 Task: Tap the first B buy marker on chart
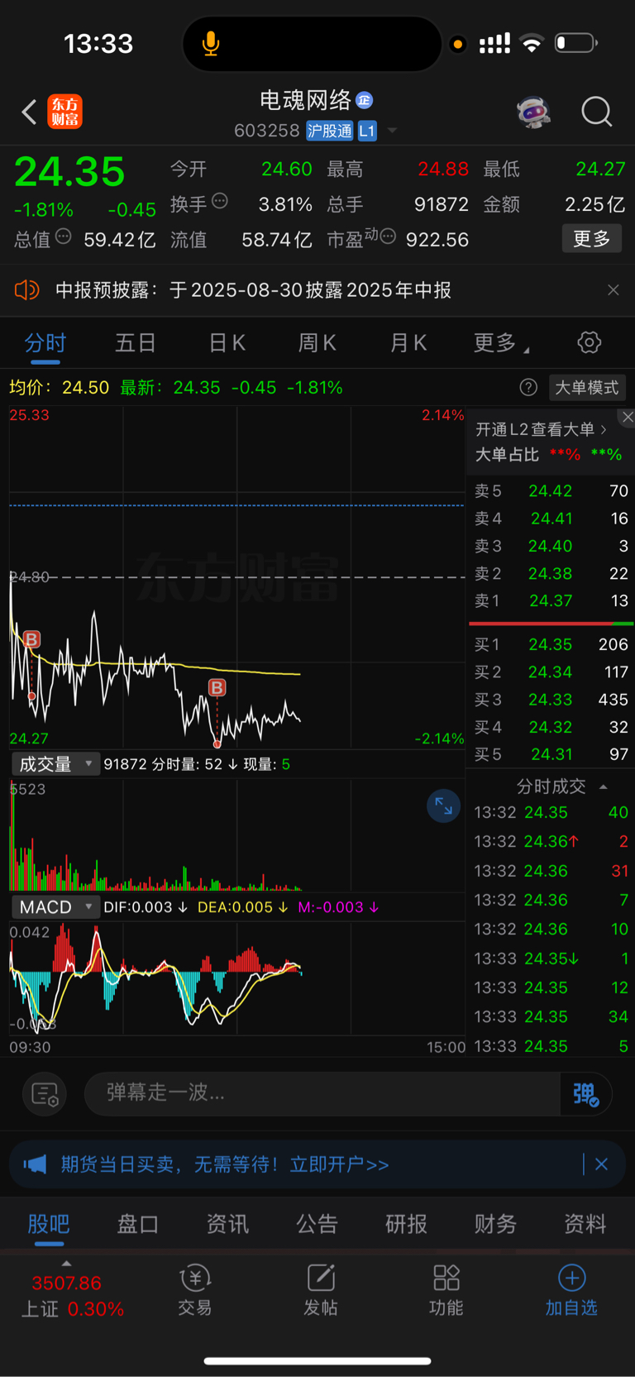point(31,639)
